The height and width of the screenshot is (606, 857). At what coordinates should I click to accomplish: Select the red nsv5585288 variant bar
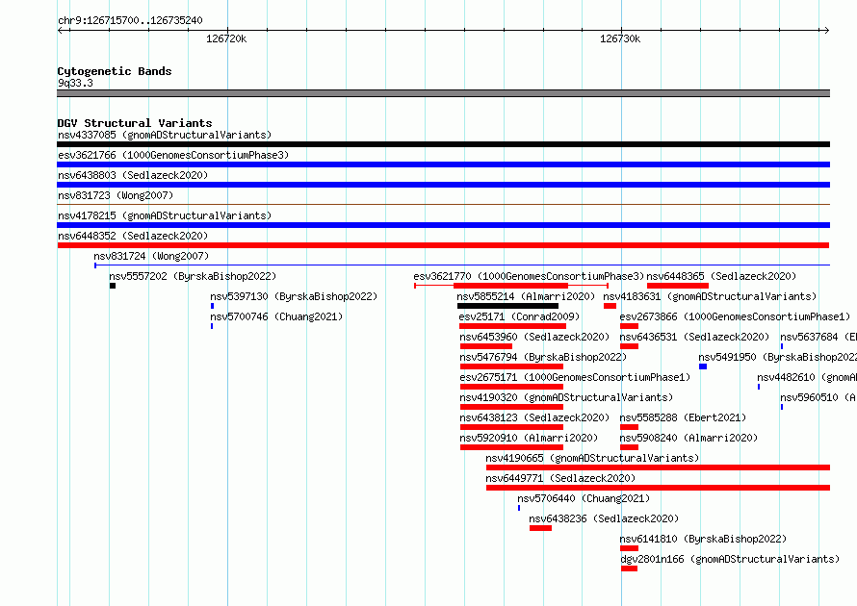pyautogui.click(x=629, y=427)
